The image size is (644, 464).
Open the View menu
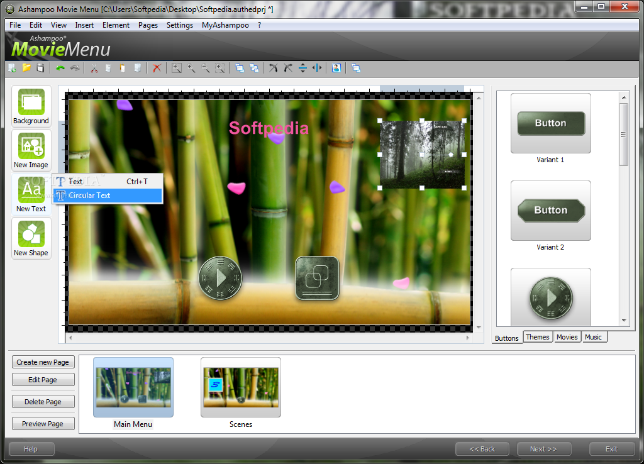[58, 25]
